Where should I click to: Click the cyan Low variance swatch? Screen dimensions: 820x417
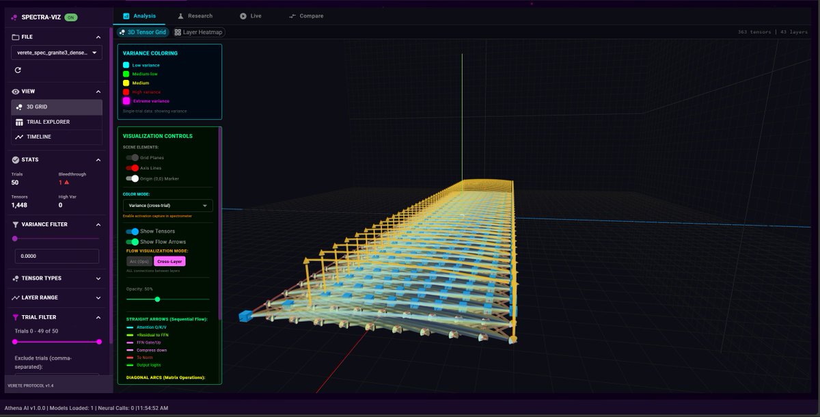(x=126, y=65)
